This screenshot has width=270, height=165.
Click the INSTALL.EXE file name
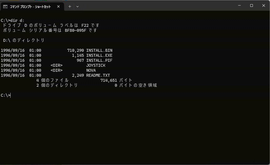click(99, 55)
